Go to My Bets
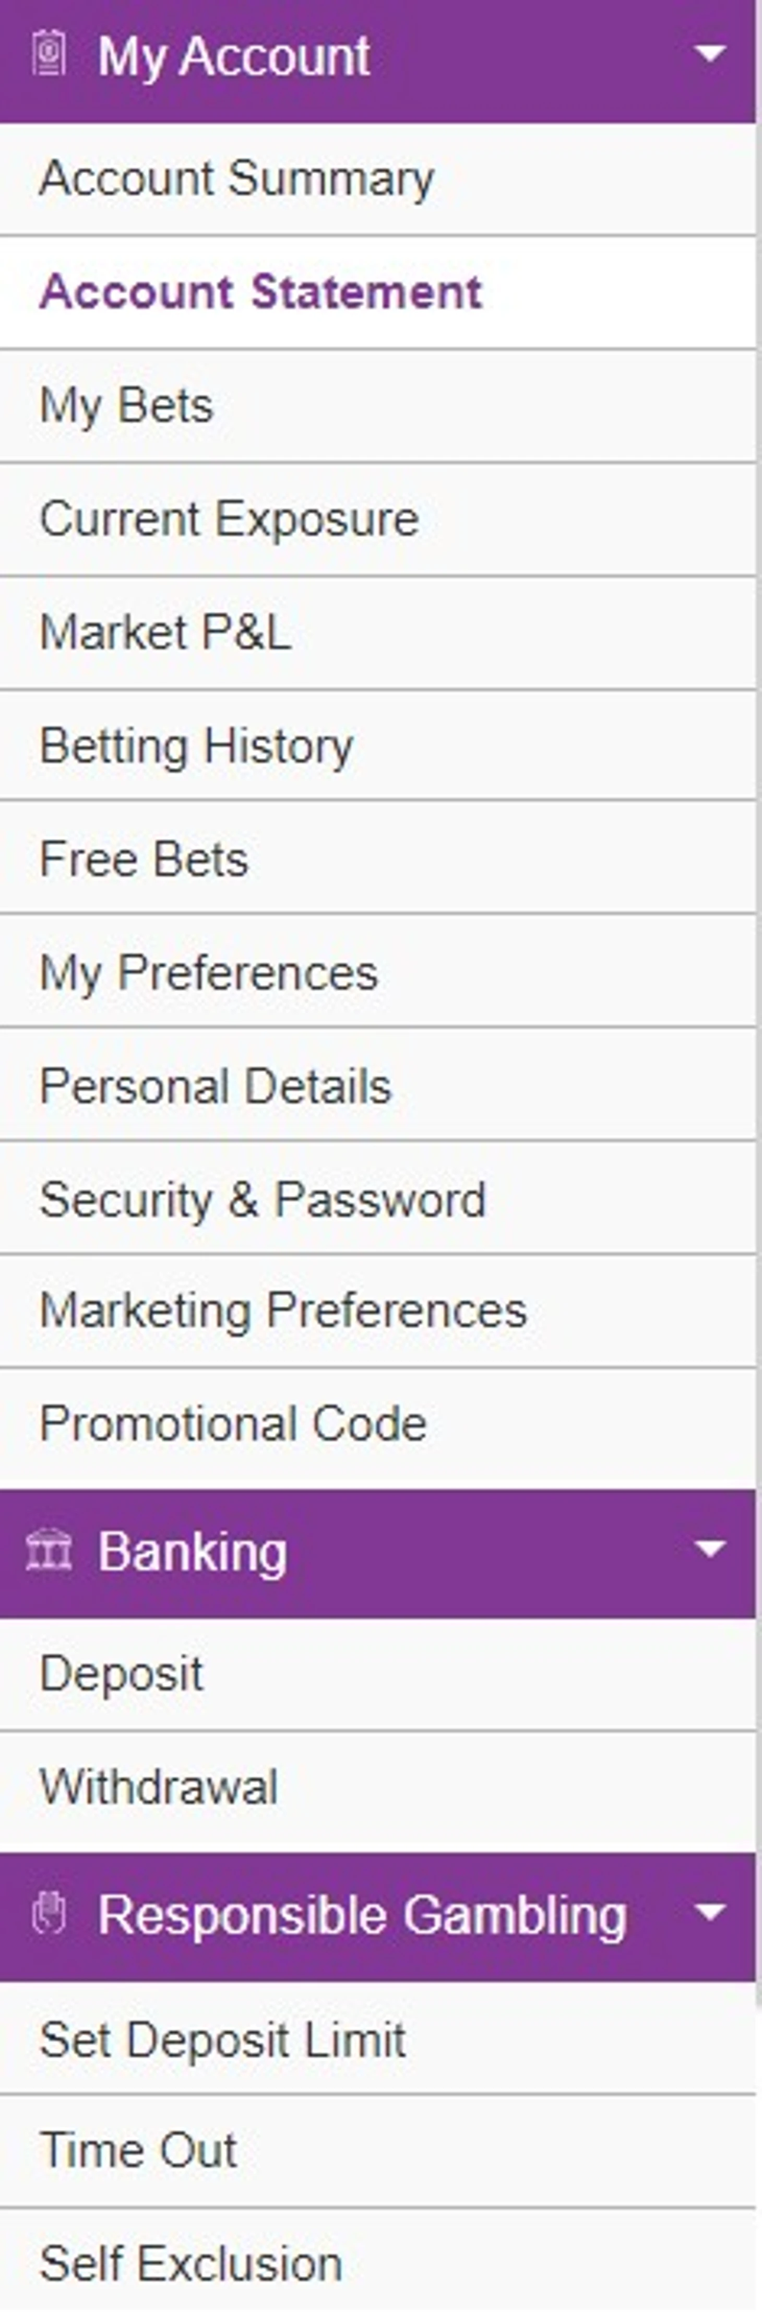762x2313 pixels. tap(378, 406)
